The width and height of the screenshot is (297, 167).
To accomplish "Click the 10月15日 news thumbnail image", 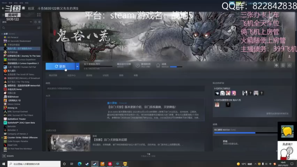I will tap(69, 143).
